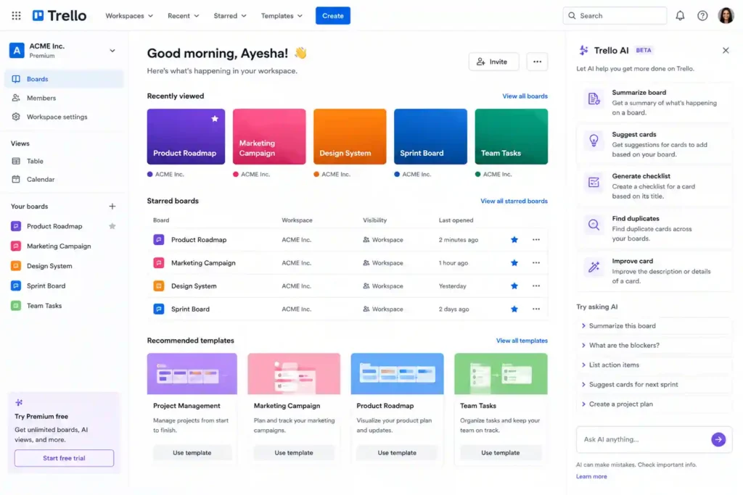Expand 'List action items' suggestion
Screen dimensions: 743x495
tap(654, 365)
